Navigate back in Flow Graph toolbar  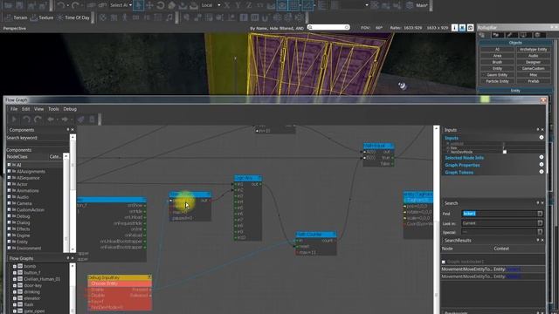pyautogui.click(x=51, y=119)
